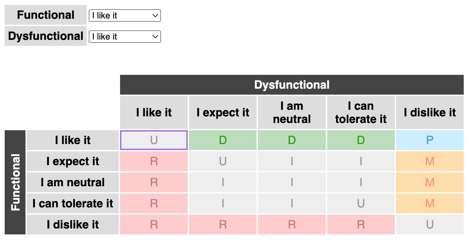This screenshot has width=469, height=240.
Task: Click the 'I expect it' column header
Action: (x=223, y=112)
